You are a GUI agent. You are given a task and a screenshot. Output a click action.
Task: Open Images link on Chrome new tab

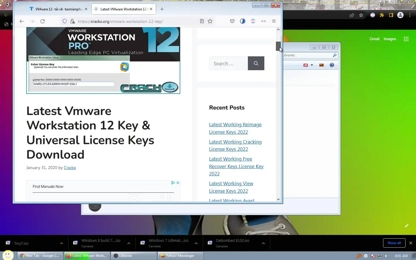390,39
